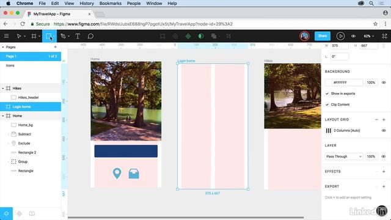Select the Pen tool
Viewport: 391px width, 220px height.
[63, 36]
